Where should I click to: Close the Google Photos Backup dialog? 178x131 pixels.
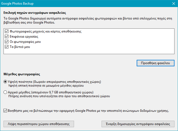(173, 4)
